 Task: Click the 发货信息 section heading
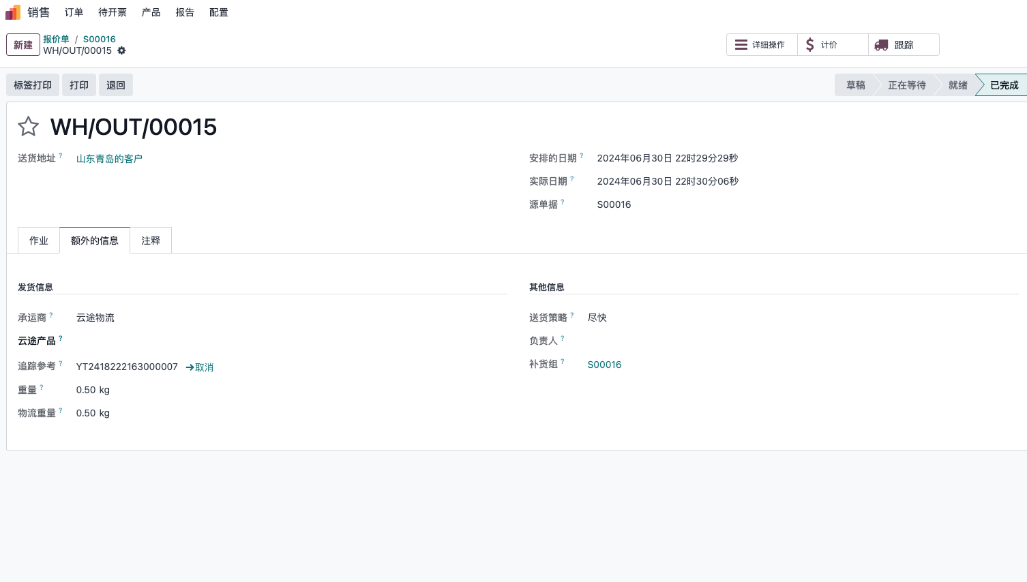pos(35,287)
